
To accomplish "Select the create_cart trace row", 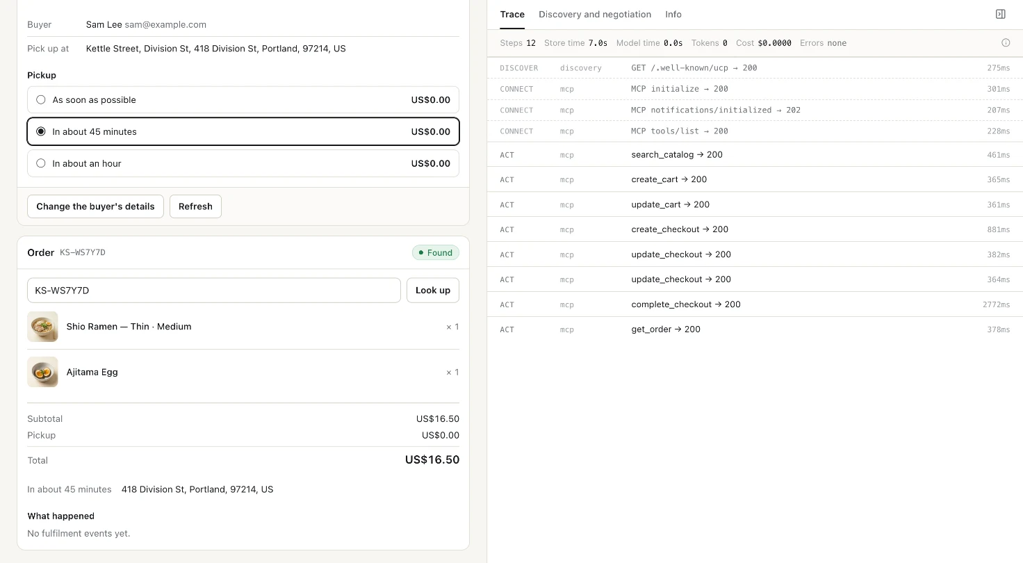I will click(755, 179).
